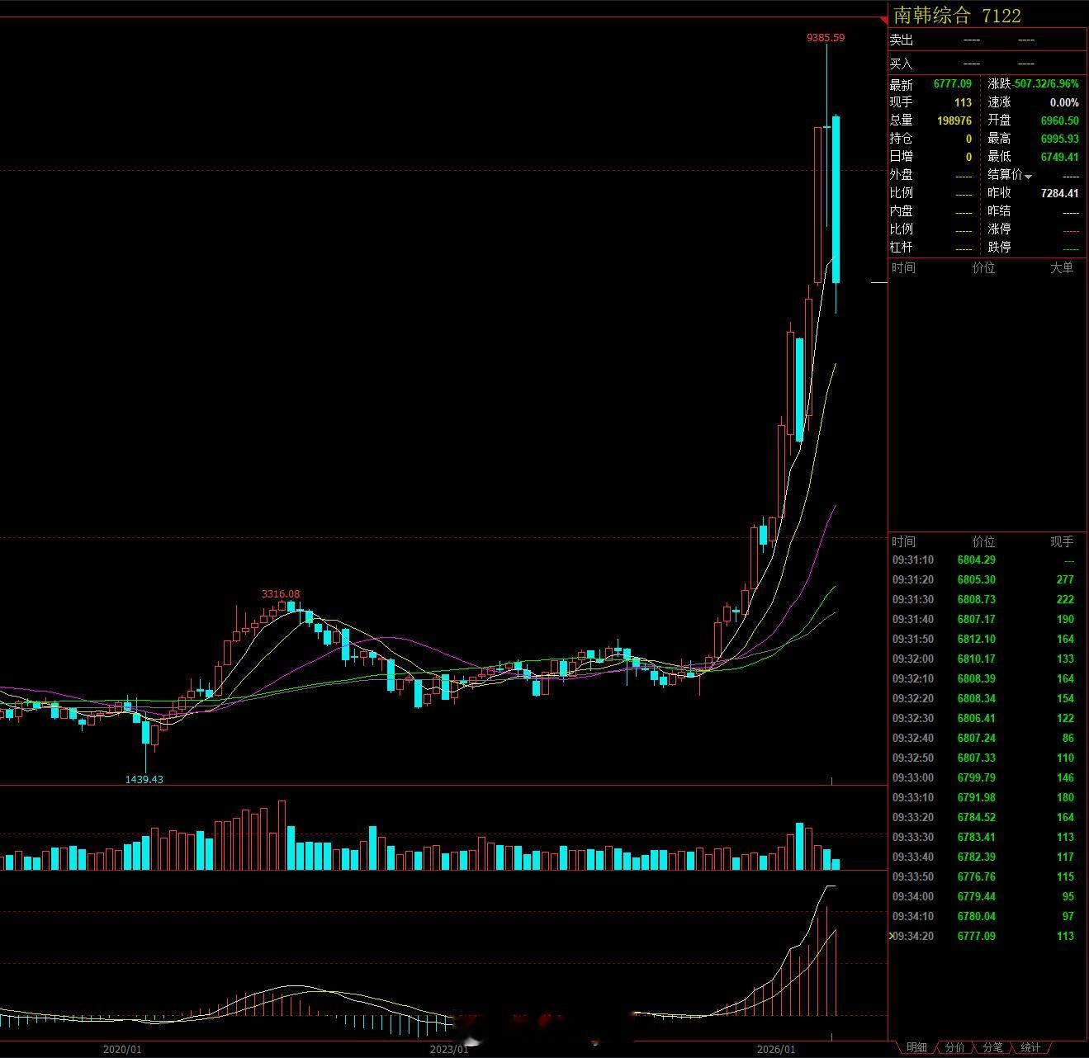Click the 持仓 label
Image resolution: width=1089 pixels, height=1058 pixels.
[x=902, y=139]
